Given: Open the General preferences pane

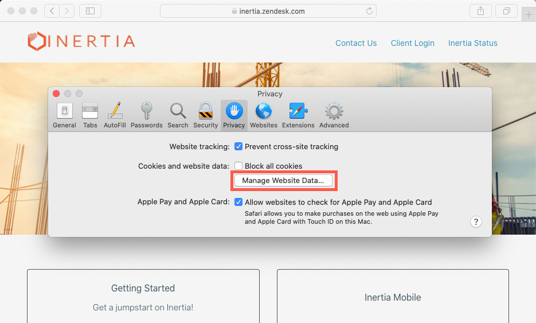Looking at the screenshot, I should [x=64, y=115].
